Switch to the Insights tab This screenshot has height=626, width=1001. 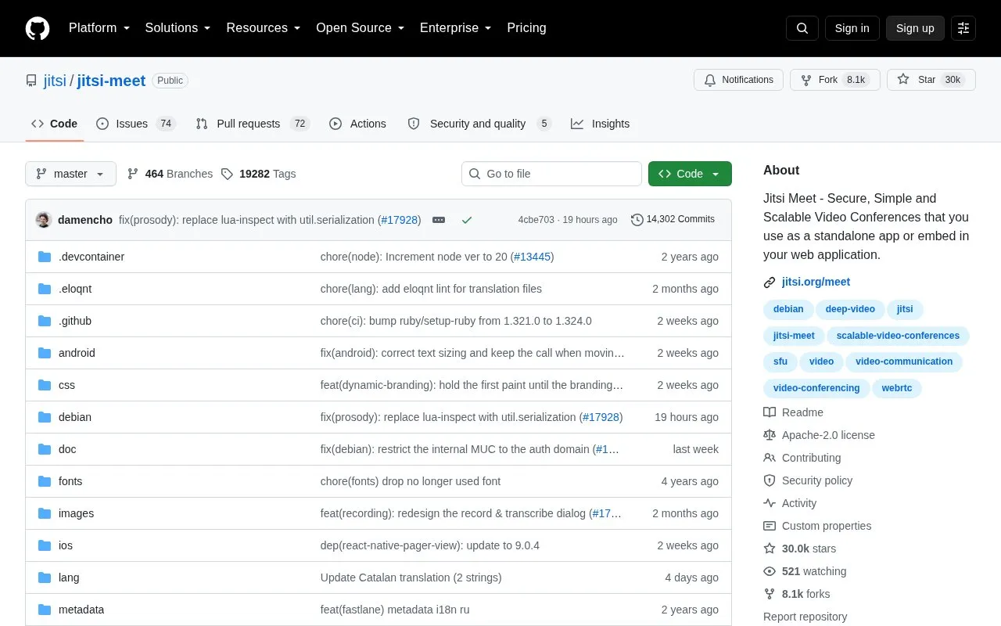(x=600, y=124)
